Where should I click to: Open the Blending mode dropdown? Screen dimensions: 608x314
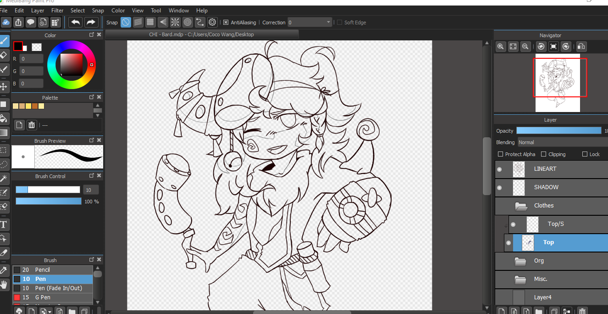pos(562,142)
